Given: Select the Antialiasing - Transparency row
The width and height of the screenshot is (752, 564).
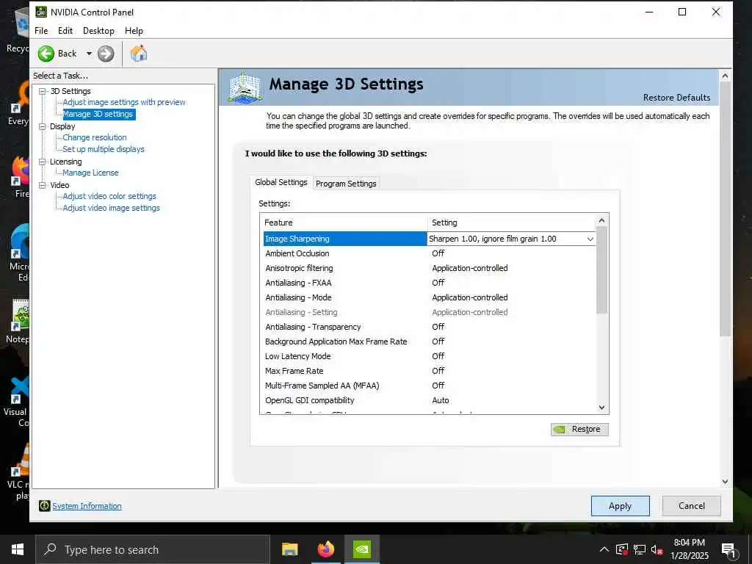Looking at the screenshot, I should click(x=429, y=327).
